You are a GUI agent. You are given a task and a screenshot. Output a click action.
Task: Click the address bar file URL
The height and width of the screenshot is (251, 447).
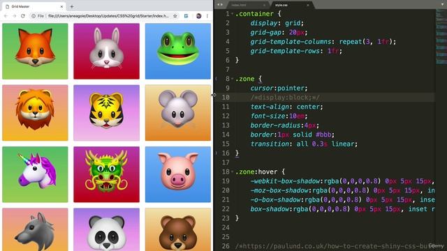(108, 16)
